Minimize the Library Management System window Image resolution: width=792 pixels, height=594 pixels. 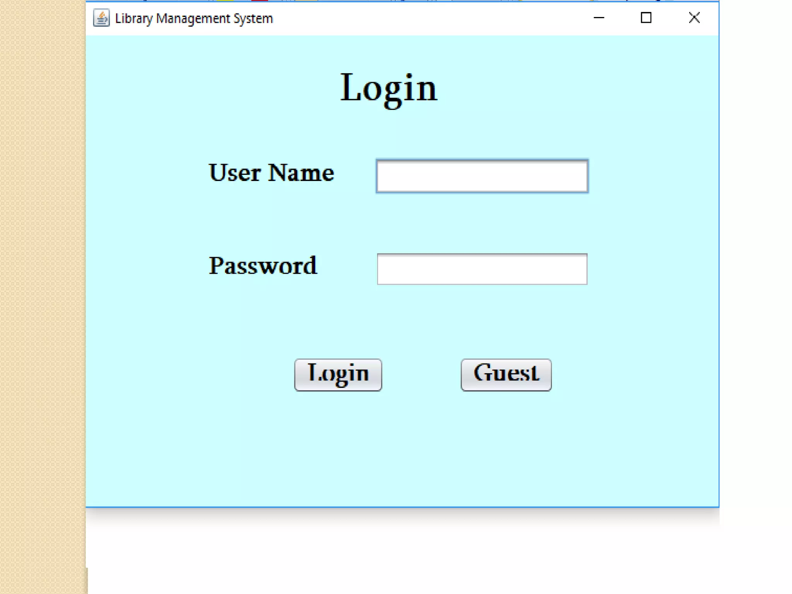coord(599,18)
